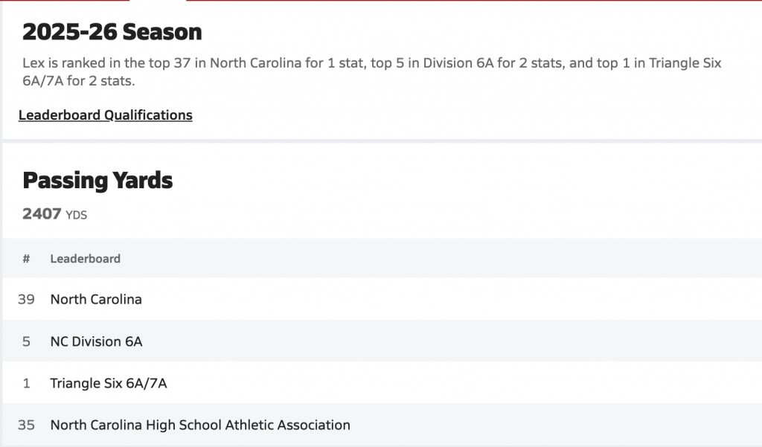This screenshot has width=762, height=447.
Task: Click the rank number 39
Action: pos(26,299)
